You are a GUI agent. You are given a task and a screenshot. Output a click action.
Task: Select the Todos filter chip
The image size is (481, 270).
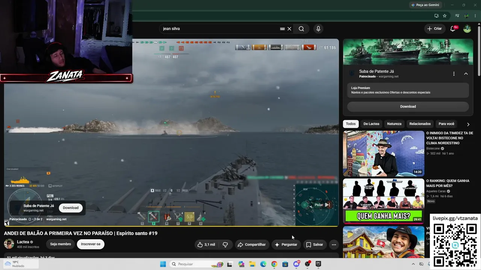(x=351, y=124)
